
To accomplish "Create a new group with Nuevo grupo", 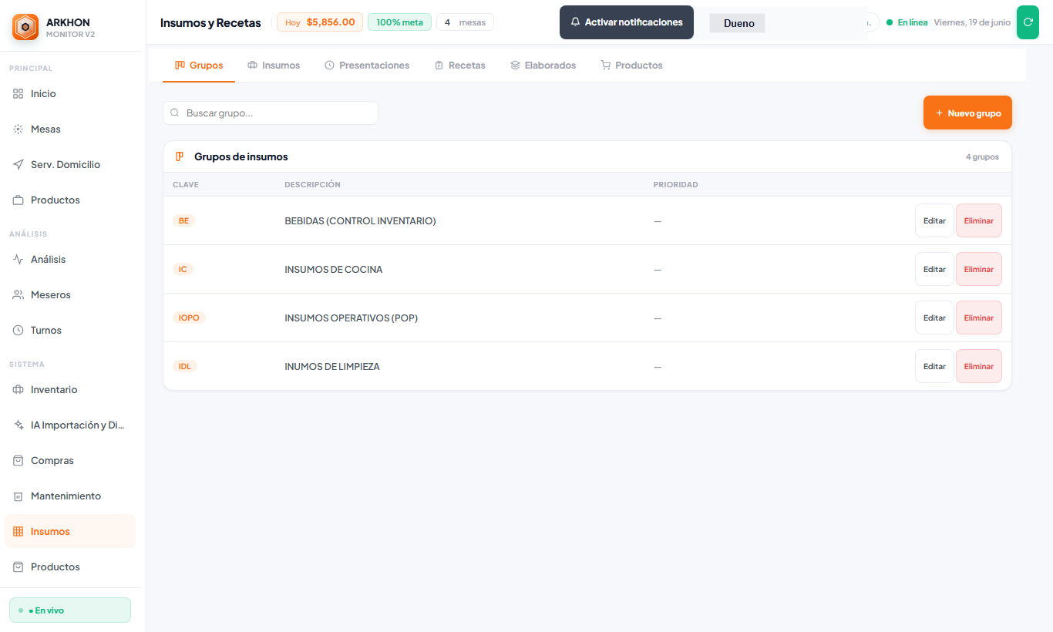I will pyautogui.click(x=967, y=113).
